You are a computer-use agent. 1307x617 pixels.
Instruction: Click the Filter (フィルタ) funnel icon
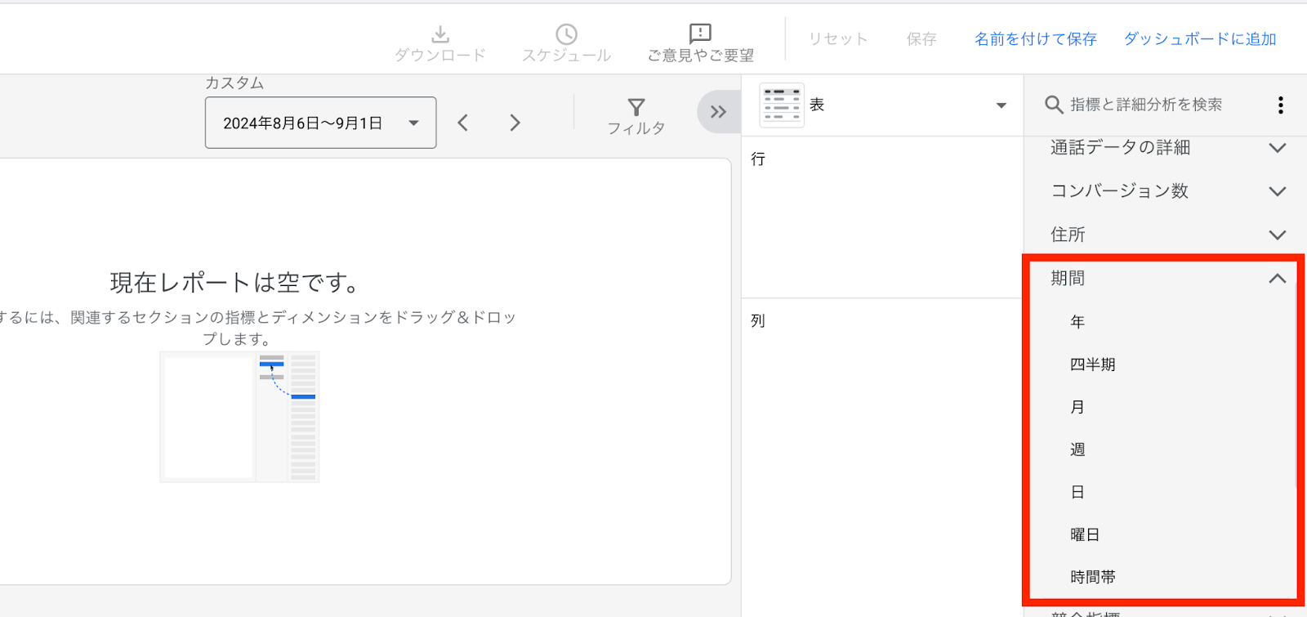coord(636,107)
